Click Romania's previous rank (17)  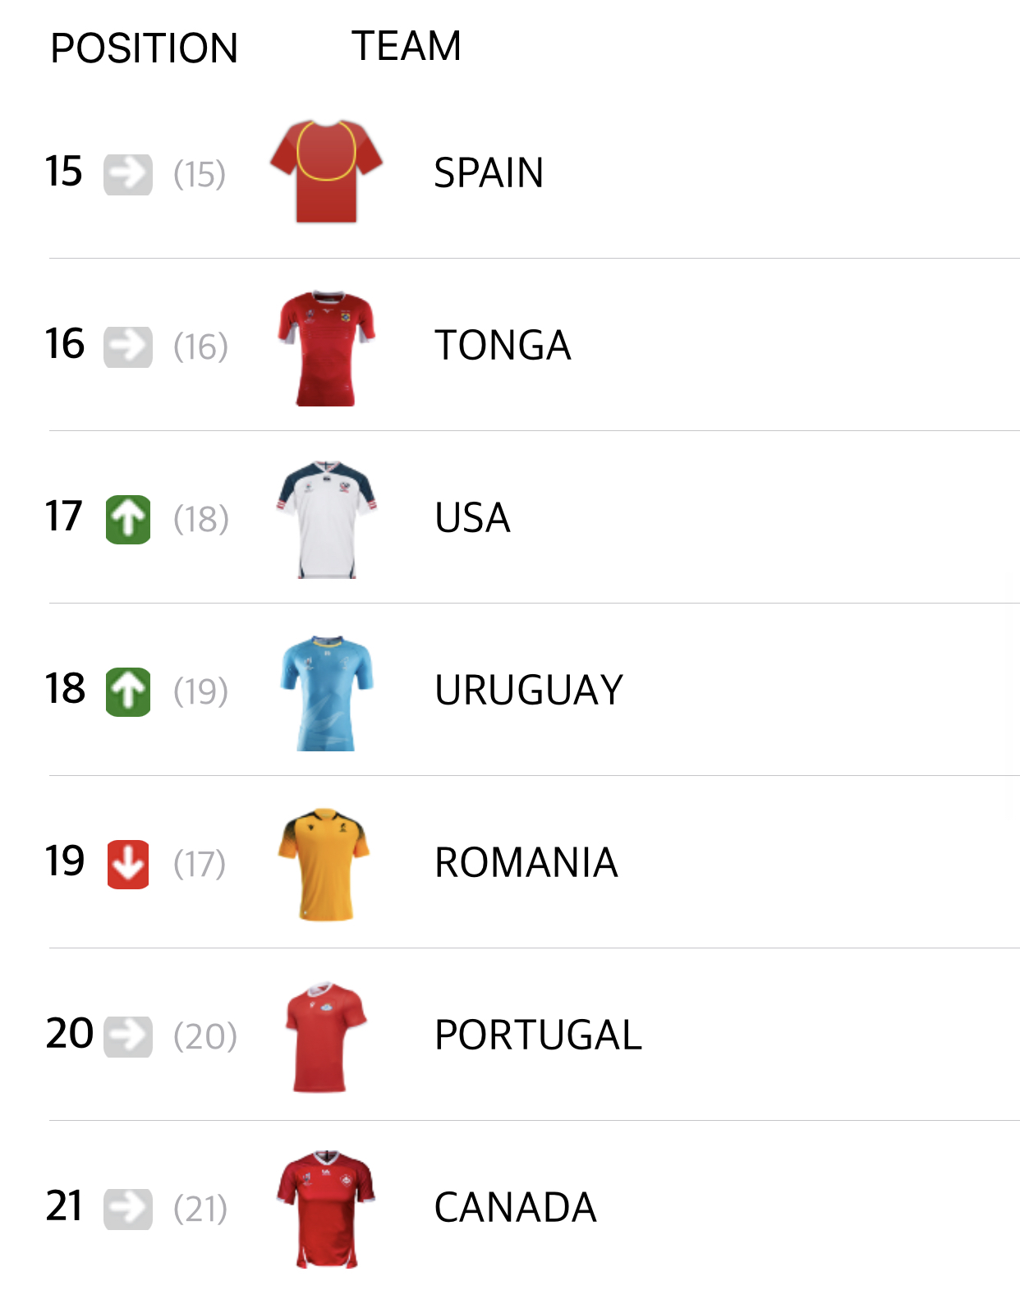[x=200, y=864]
